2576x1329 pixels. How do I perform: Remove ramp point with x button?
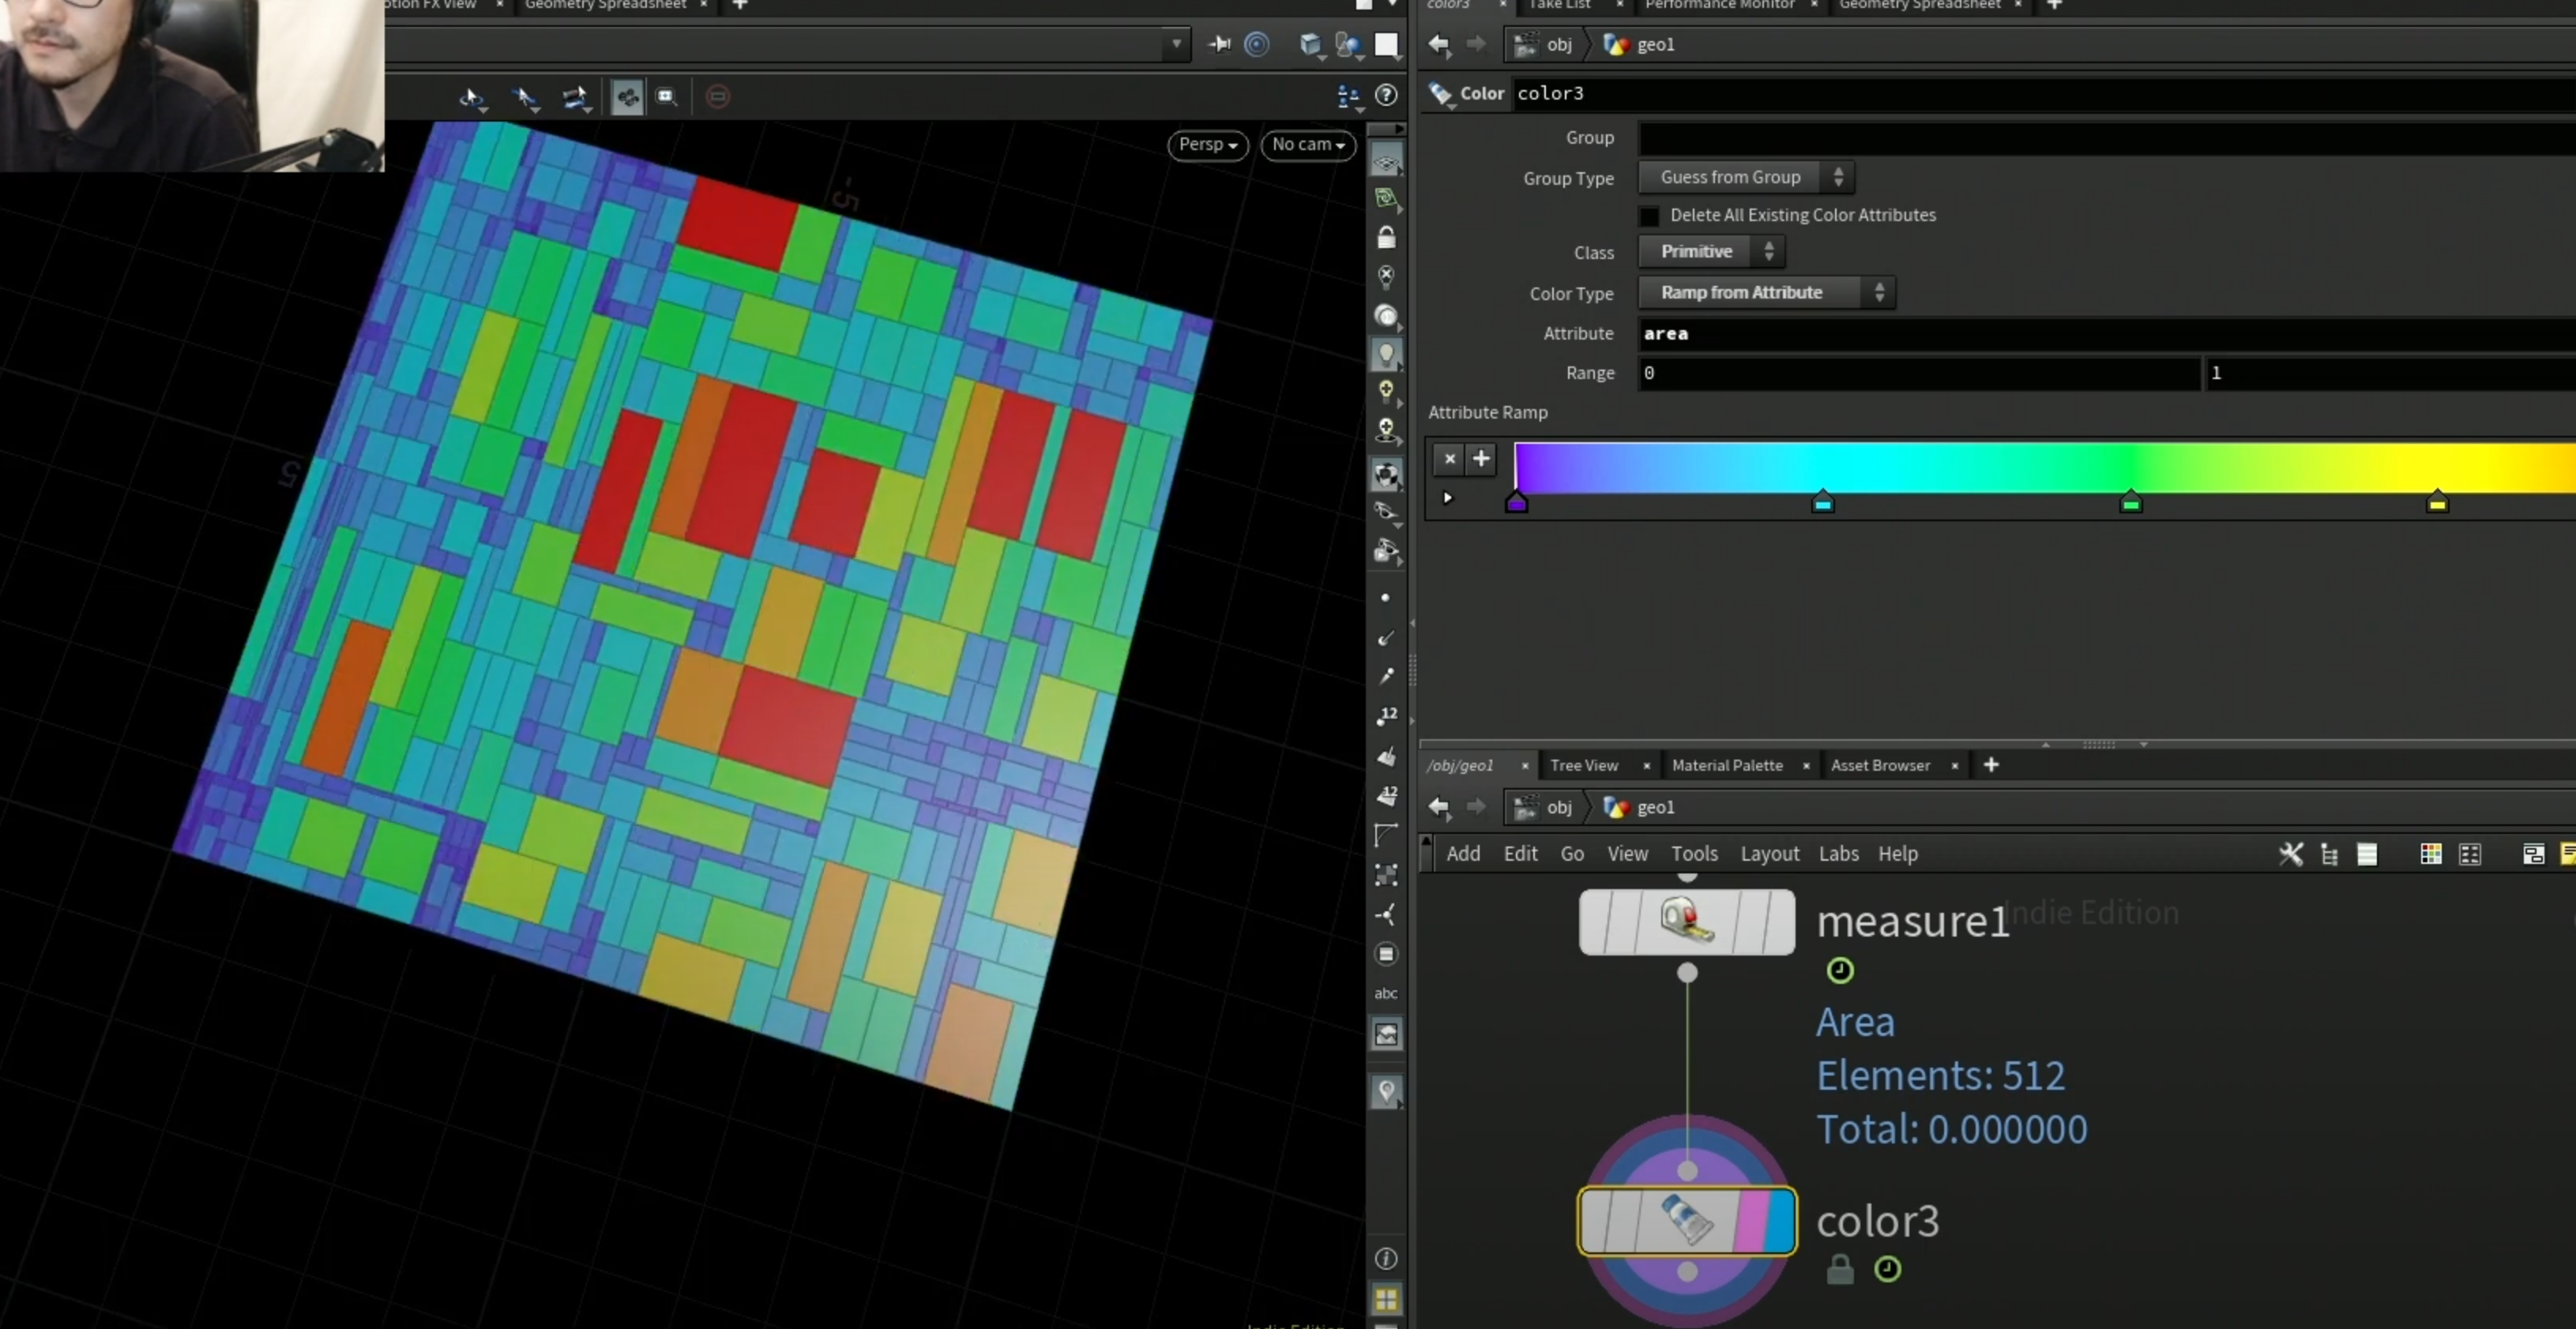(1449, 458)
